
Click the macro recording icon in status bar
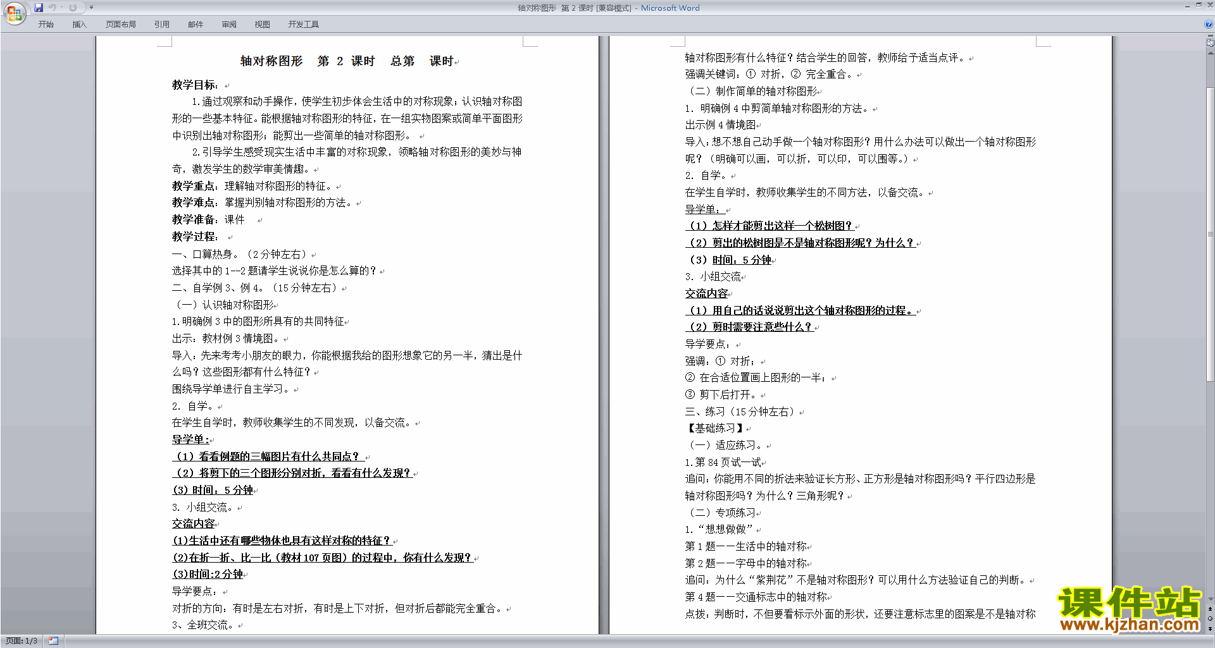pyautogui.click(x=53, y=641)
